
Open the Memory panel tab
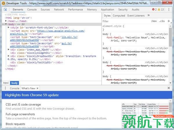pos(92,10)
